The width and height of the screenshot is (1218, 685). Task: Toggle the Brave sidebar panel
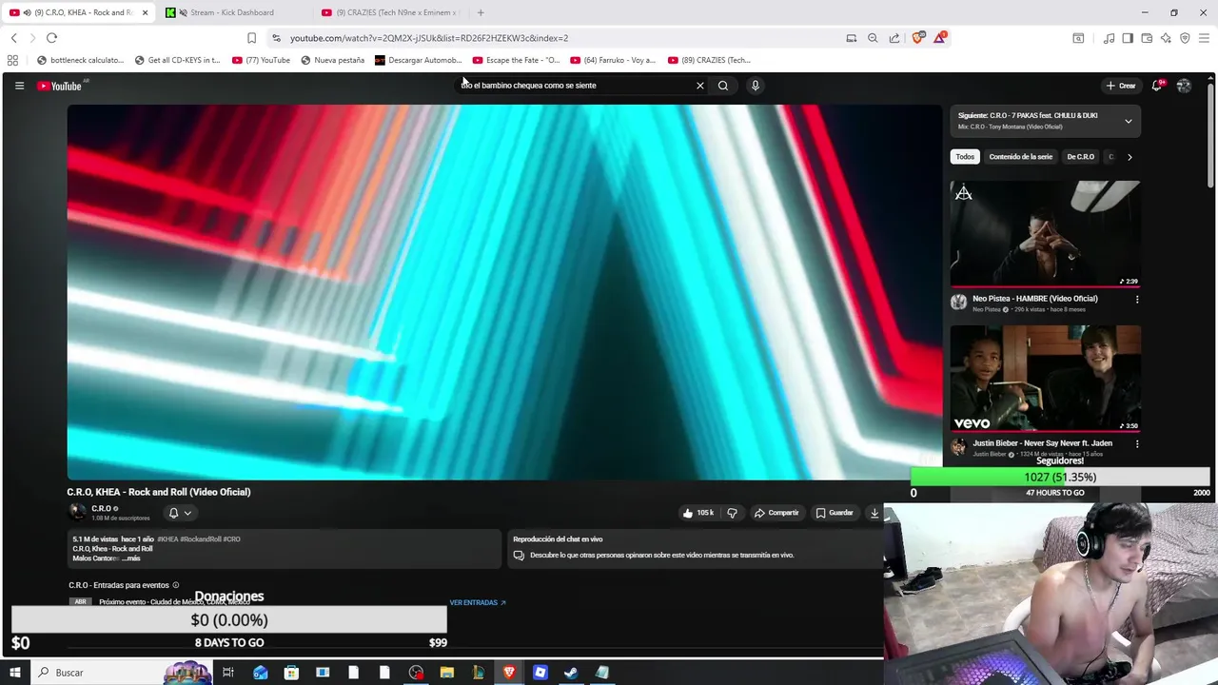coord(1128,38)
